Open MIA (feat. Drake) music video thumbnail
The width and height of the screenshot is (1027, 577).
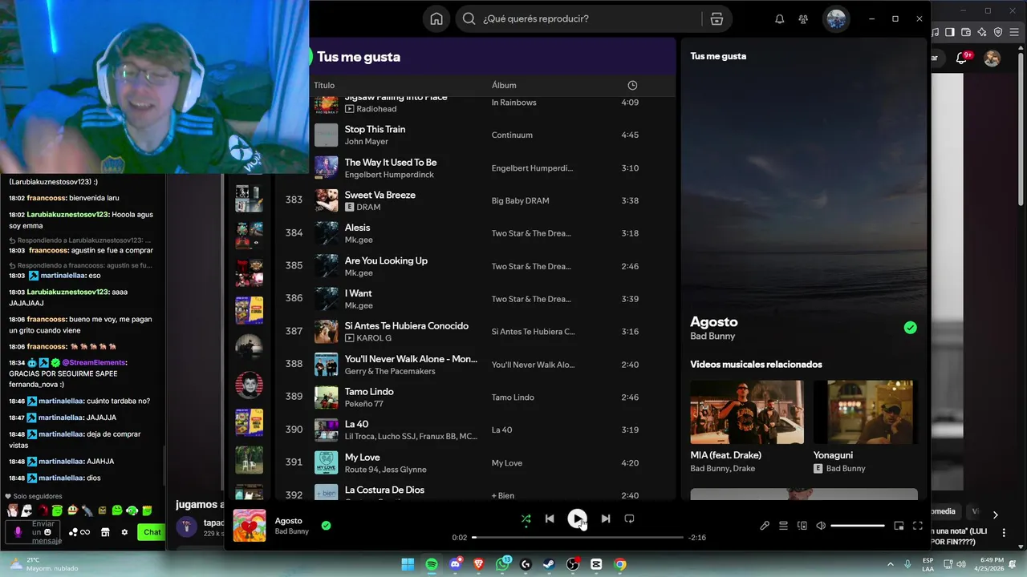747,412
